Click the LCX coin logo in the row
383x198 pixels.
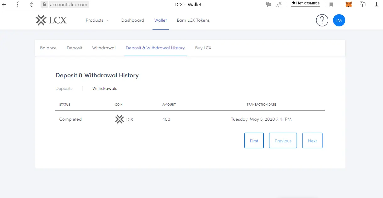(x=119, y=119)
